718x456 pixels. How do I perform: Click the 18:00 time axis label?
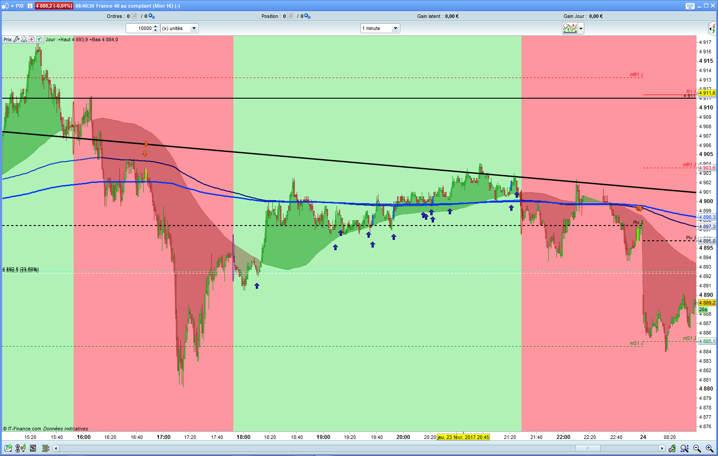[243, 437]
